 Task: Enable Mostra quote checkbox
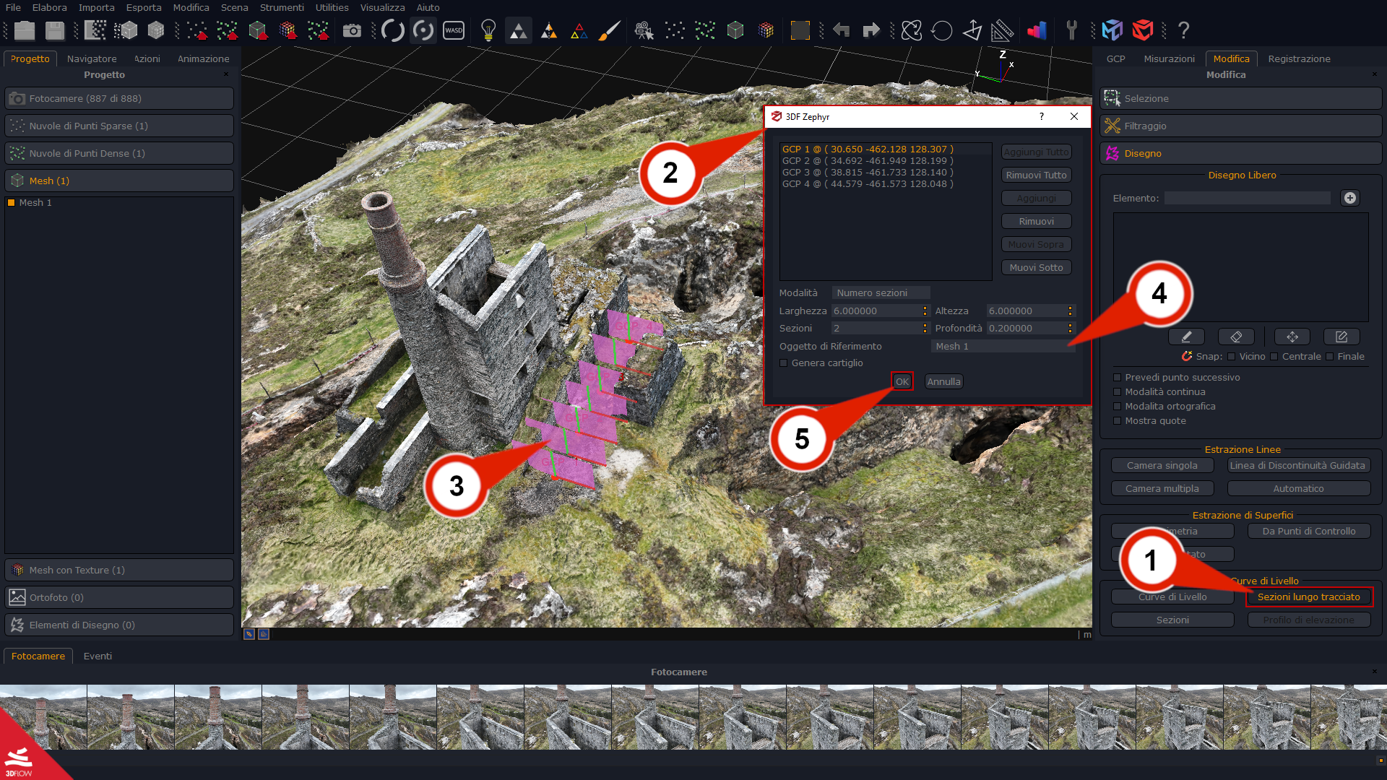(1118, 421)
